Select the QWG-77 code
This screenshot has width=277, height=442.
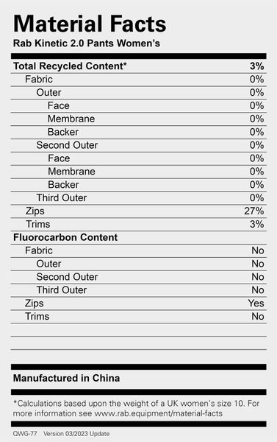click(25, 434)
